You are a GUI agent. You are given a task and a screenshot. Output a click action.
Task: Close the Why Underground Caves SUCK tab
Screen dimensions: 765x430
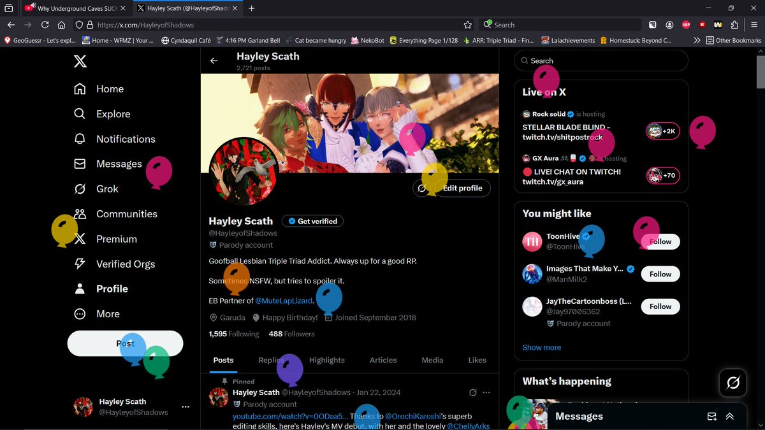(124, 8)
